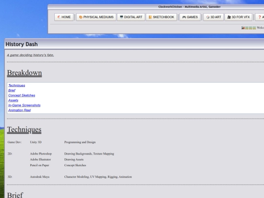Click the palette icon on PHYSICAL MEDIUMS

click(x=81, y=17)
